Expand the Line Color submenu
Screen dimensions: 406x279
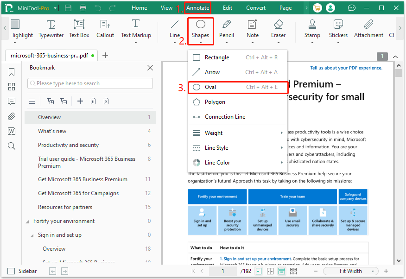pyautogui.click(x=238, y=163)
